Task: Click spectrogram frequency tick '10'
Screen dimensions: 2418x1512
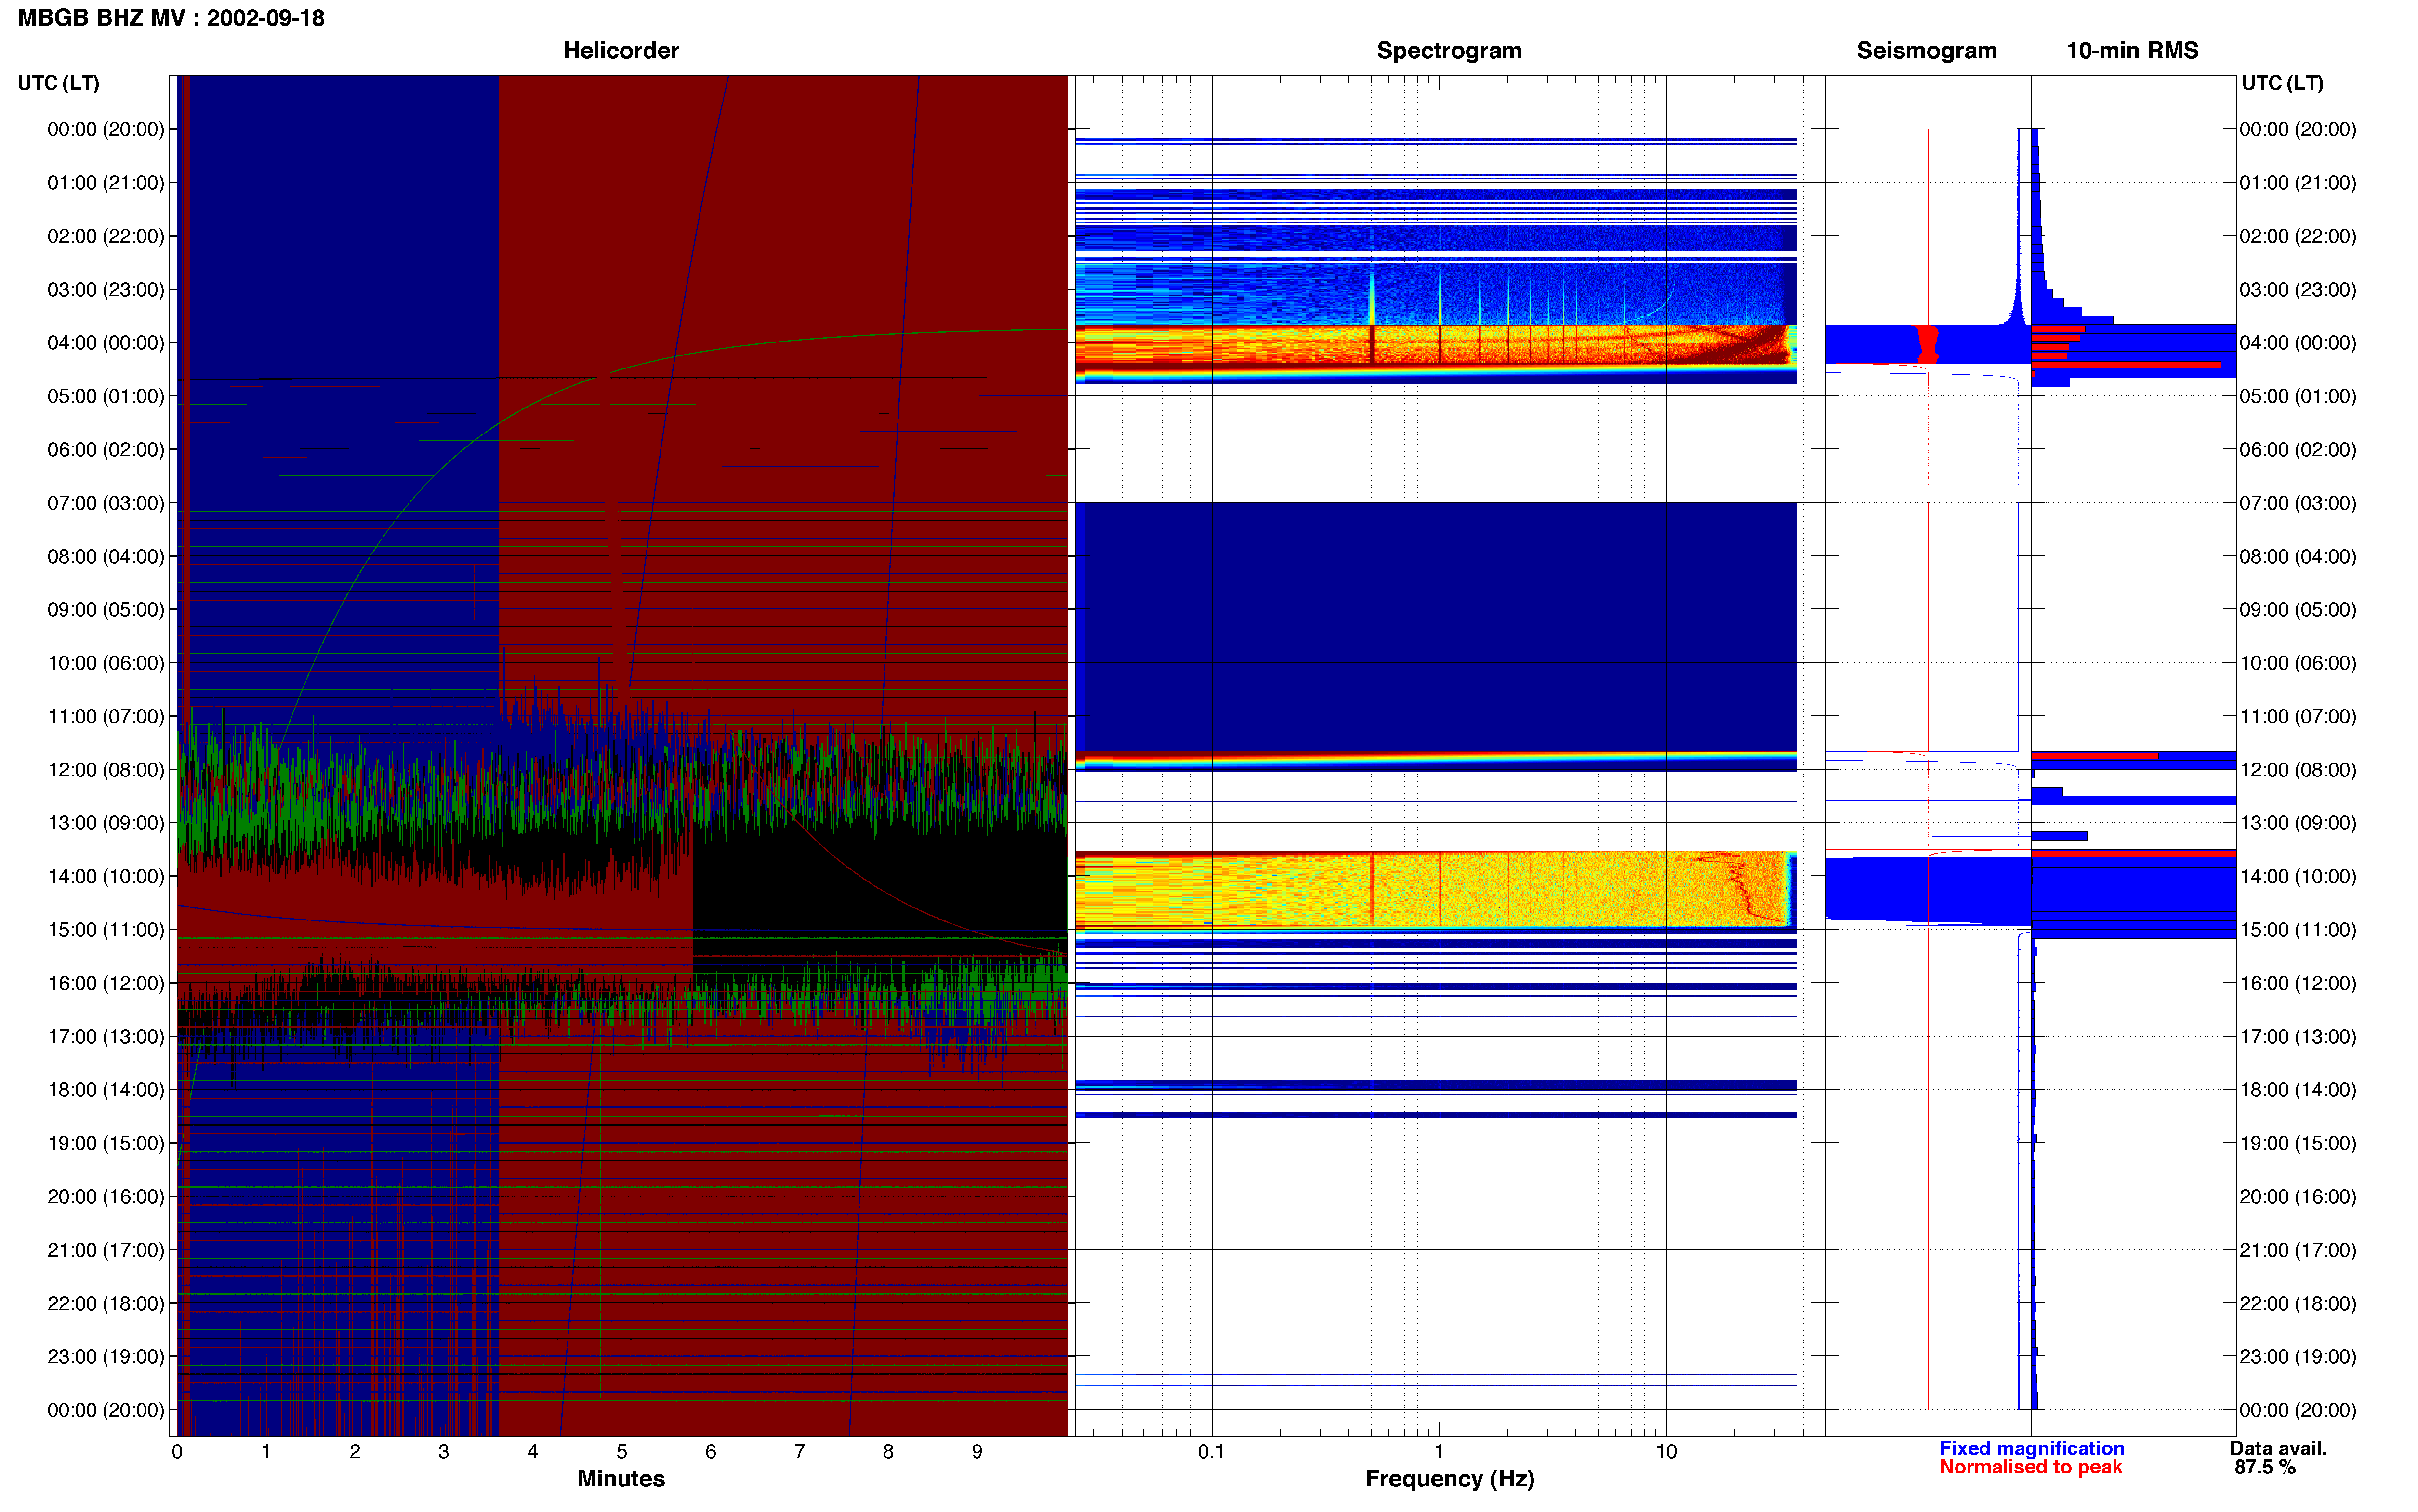Action: click(x=1666, y=1452)
